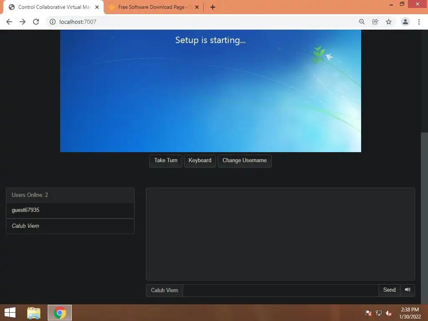Go back with the browser back arrow
This screenshot has width=428, height=321.
pos(9,22)
